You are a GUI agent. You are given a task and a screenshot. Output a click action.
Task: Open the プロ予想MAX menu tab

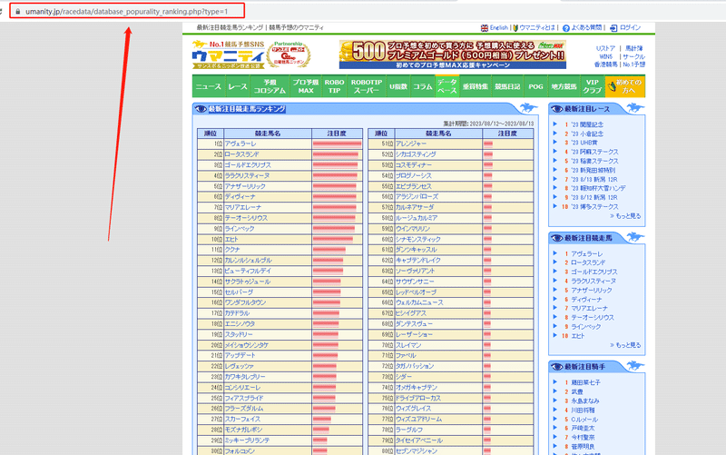pyautogui.click(x=306, y=86)
